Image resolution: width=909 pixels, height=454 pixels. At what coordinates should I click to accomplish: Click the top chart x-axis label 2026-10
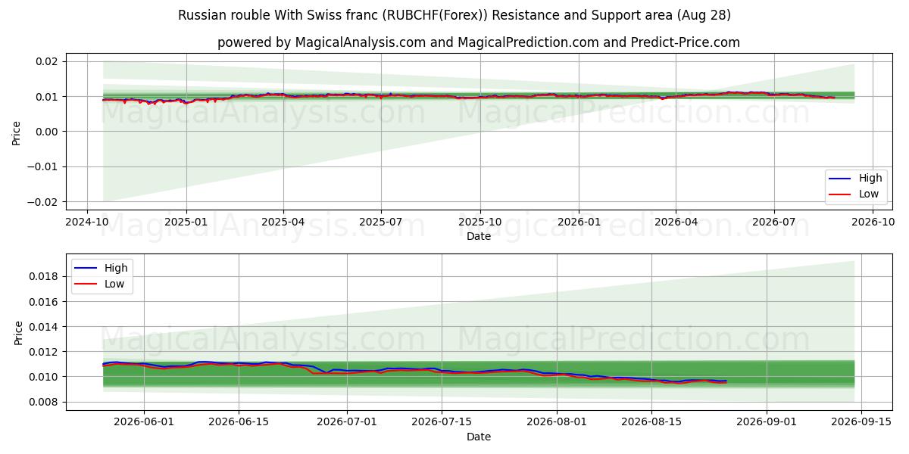873,221
